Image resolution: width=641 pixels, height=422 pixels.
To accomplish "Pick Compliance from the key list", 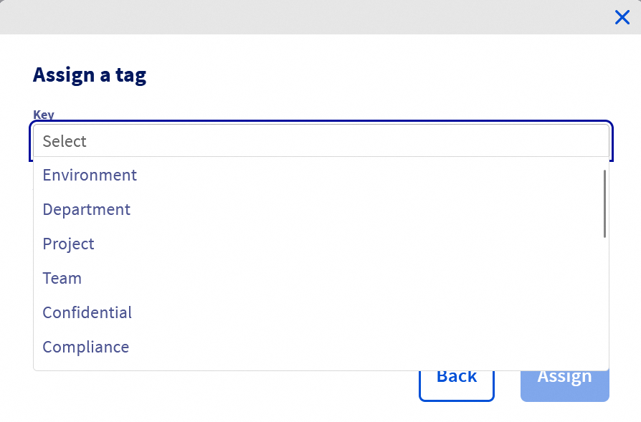I will [85, 347].
